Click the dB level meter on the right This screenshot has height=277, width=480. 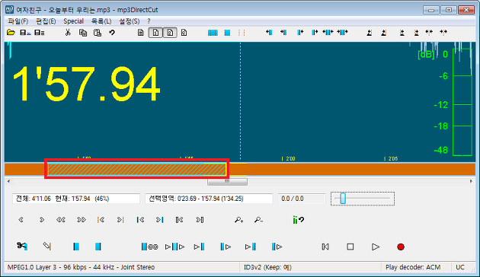pos(462,102)
